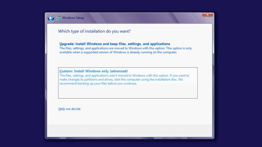Click the Windows Setup title bar icon
Screen dimensions: 262x147
pos(59,18)
